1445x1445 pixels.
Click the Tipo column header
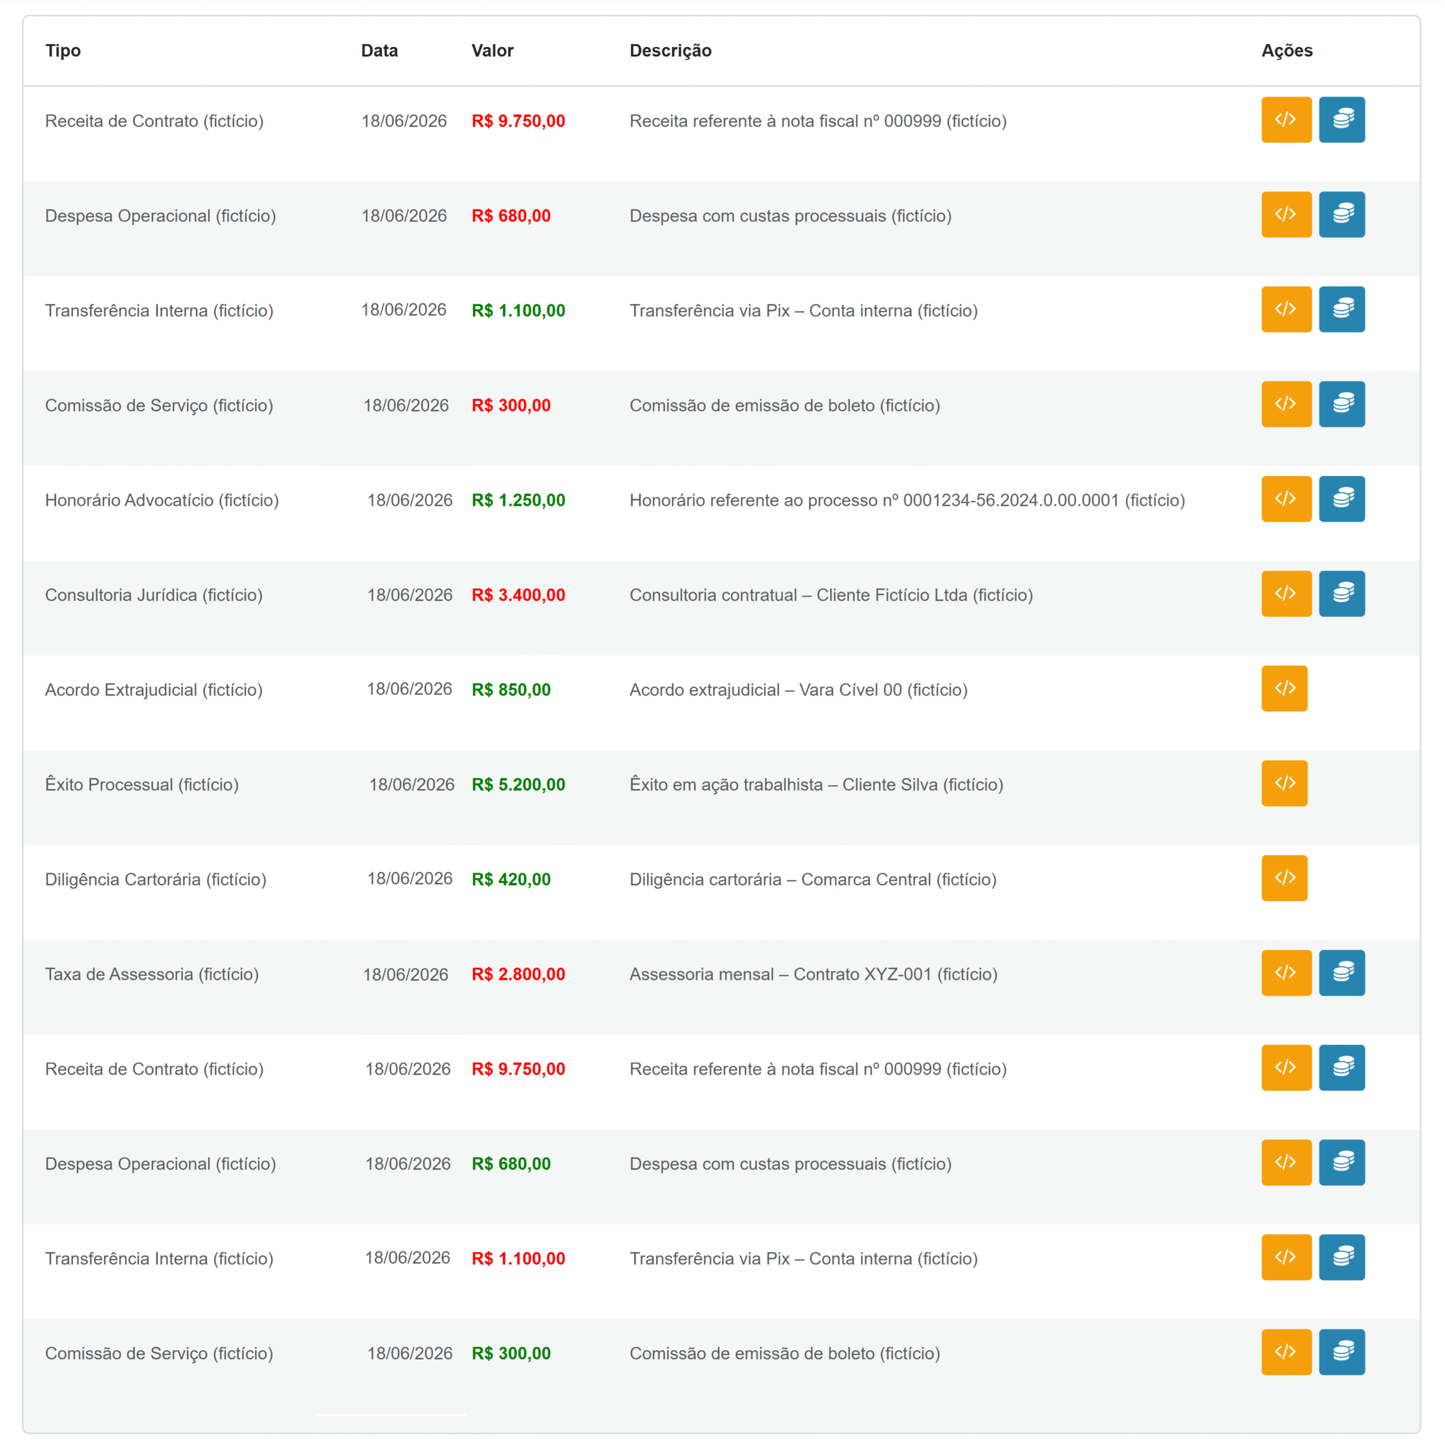tap(63, 51)
